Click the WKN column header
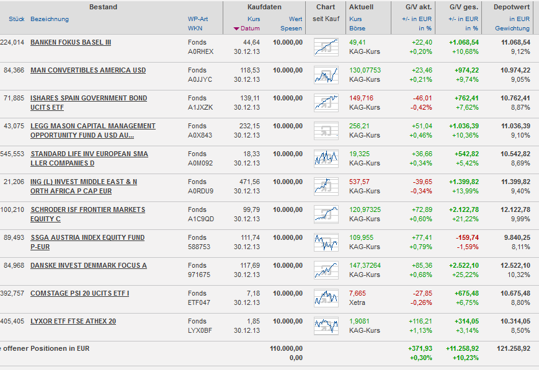The image size is (539, 370). [195, 29]
